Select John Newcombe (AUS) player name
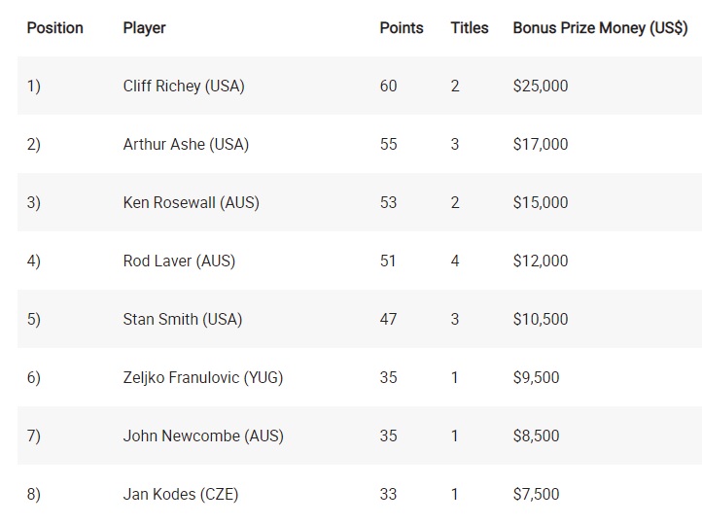 (203, 436)
